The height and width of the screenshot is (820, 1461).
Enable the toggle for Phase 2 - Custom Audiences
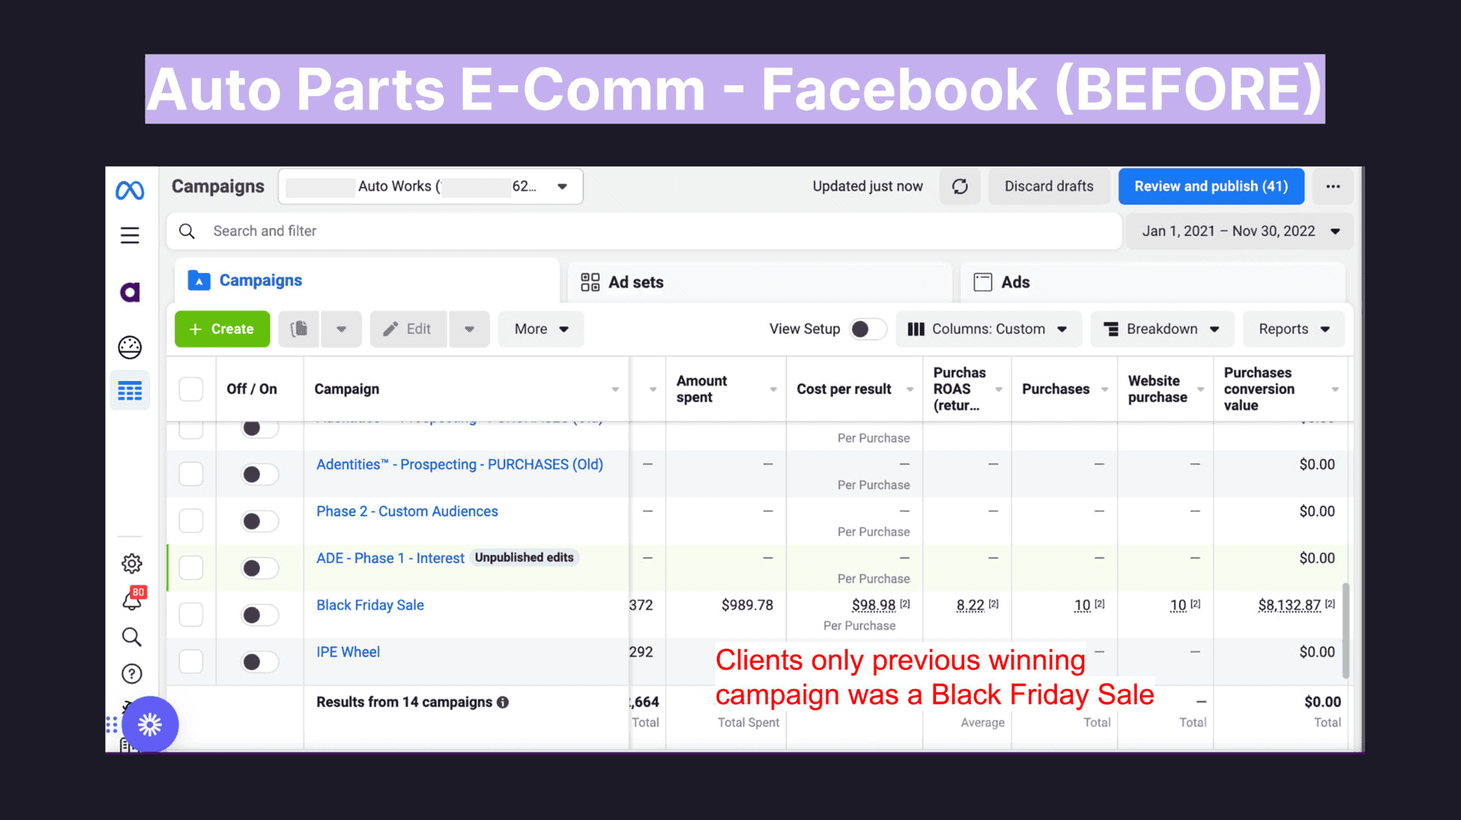[259, 521]
